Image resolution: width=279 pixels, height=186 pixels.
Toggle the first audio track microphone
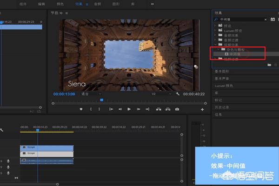coord(8,161)
